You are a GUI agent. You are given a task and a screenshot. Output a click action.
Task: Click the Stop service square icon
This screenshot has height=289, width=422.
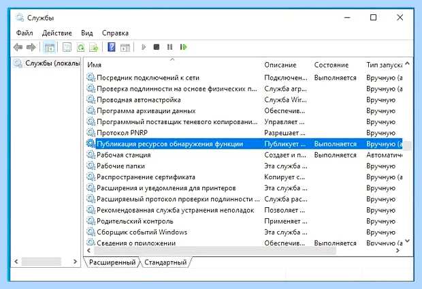point(157,47)
